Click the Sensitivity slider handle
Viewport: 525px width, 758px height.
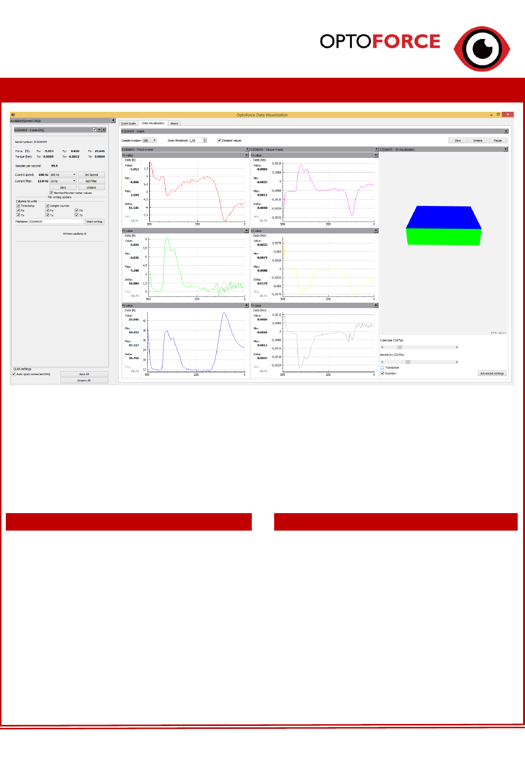click(x=408, y=362)
